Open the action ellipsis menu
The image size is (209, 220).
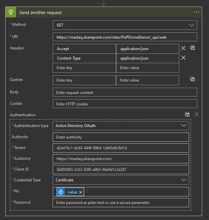197,12
